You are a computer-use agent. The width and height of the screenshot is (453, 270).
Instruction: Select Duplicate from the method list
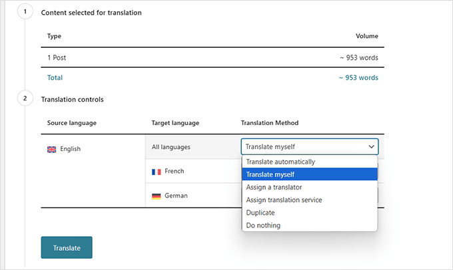260,213
